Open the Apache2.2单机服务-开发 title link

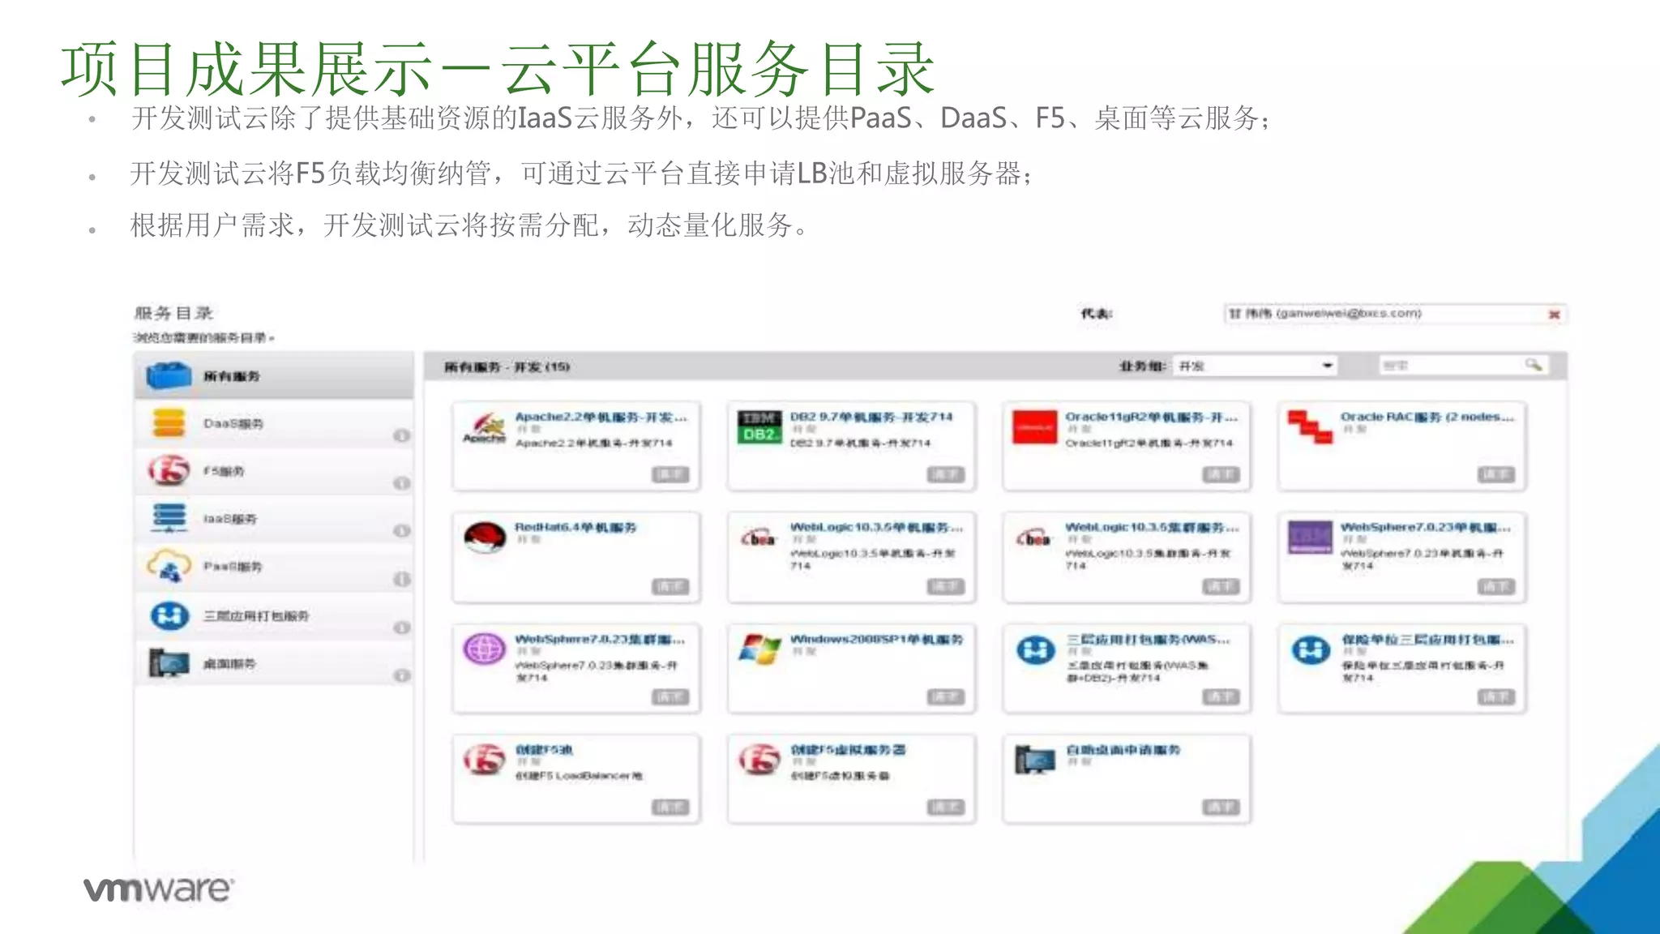tap(601, 417)
